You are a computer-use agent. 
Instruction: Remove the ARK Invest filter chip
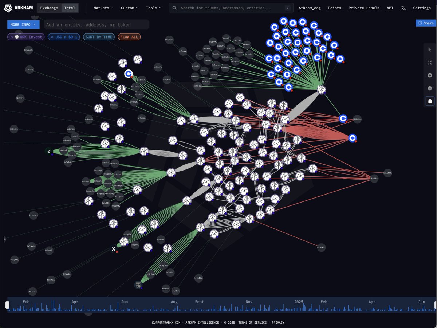click(x=12, y=37)
